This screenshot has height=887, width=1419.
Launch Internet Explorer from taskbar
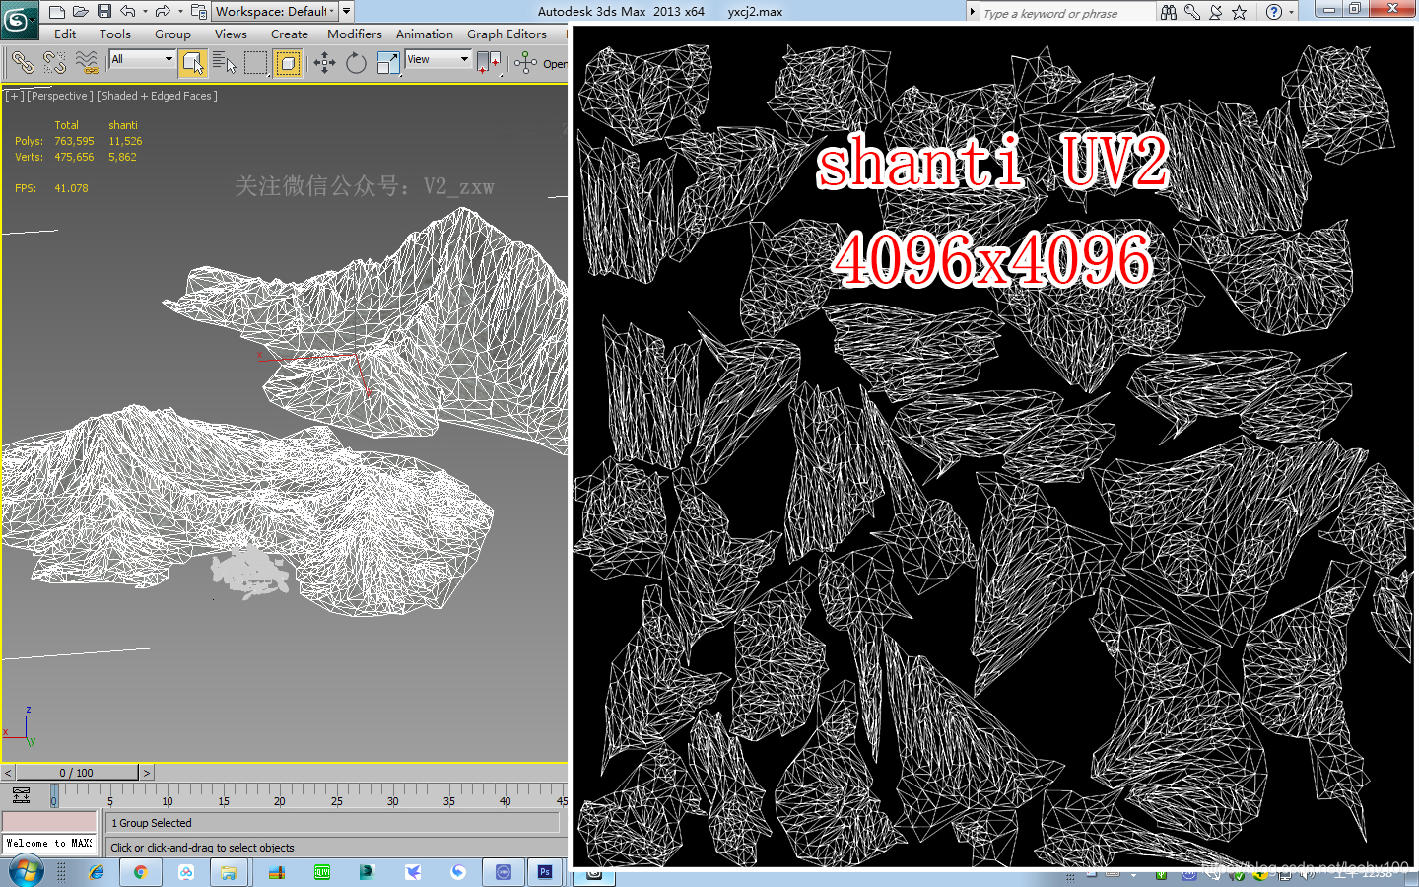coord(96,872)
